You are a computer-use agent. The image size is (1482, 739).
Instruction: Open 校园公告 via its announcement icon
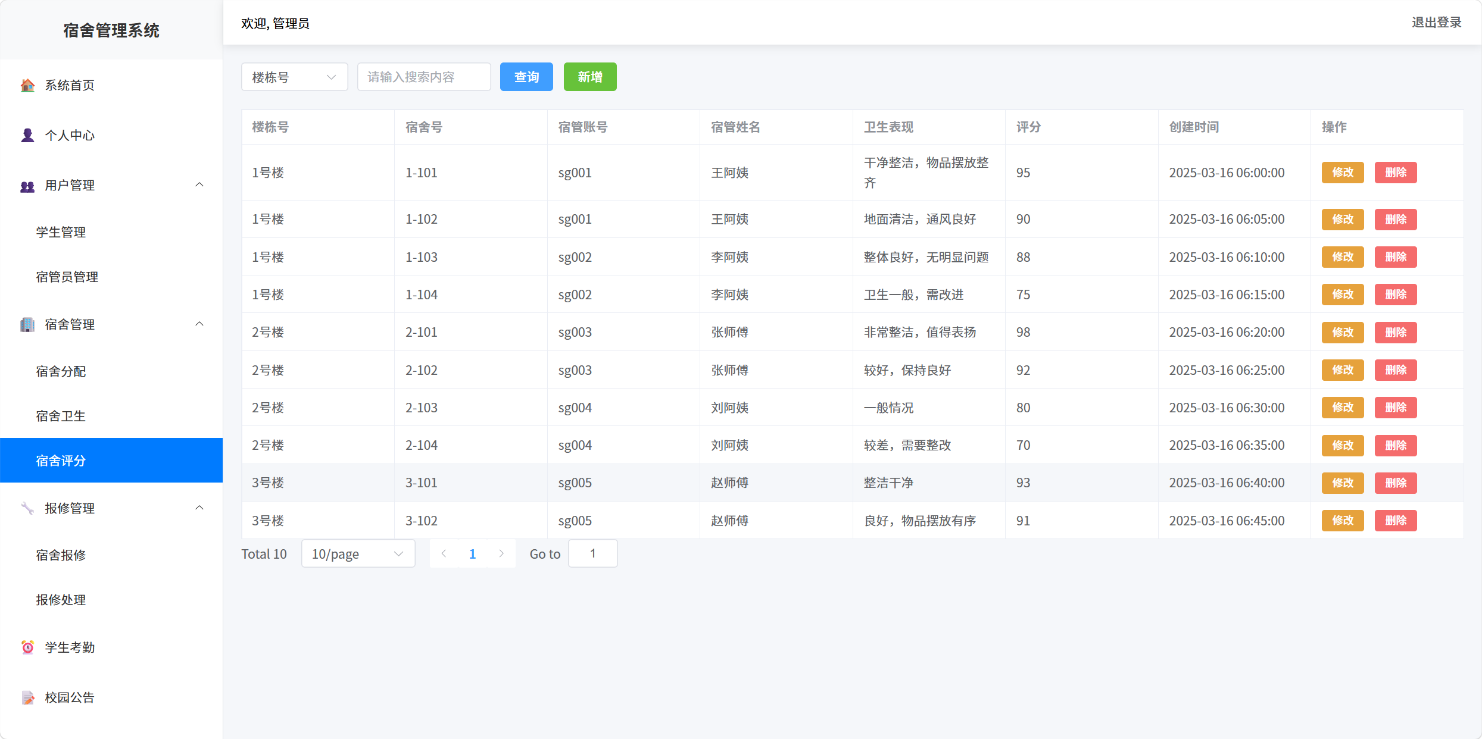[27, 697]
